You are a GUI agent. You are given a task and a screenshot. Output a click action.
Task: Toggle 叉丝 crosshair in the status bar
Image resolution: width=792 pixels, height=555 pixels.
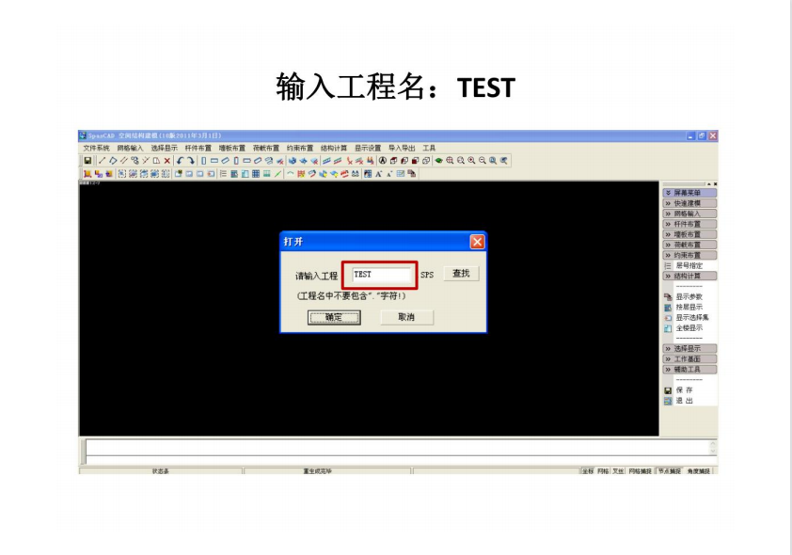618,470
